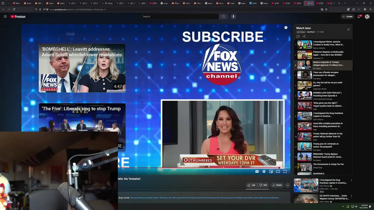Close the Watch later playlist panel
The height and width of the screenshot is (210, 374).
(348, 30)
